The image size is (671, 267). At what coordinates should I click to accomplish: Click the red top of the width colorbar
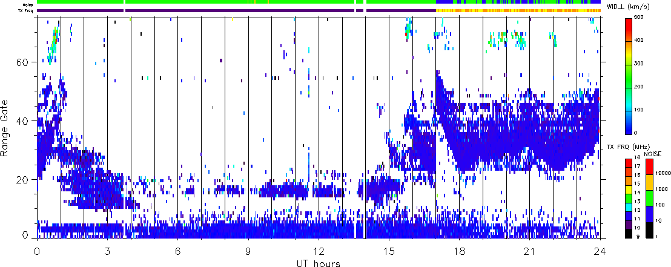(628, 24)
